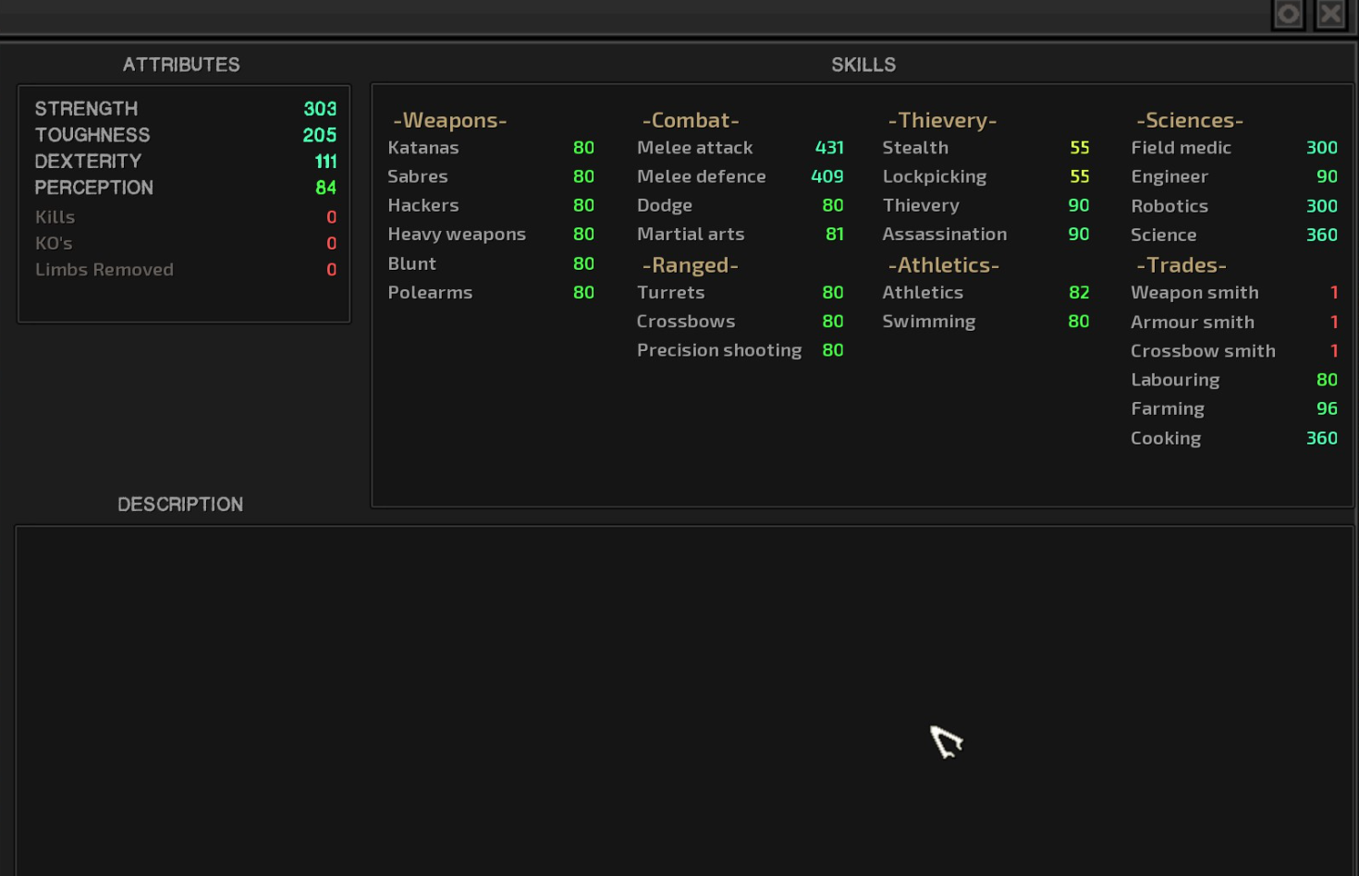Click the Hackers skill
This screenshot has height=876, width=1359.
point(491,205)
